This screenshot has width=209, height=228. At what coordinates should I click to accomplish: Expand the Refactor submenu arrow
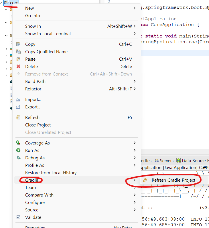click(x=135, y=89)
